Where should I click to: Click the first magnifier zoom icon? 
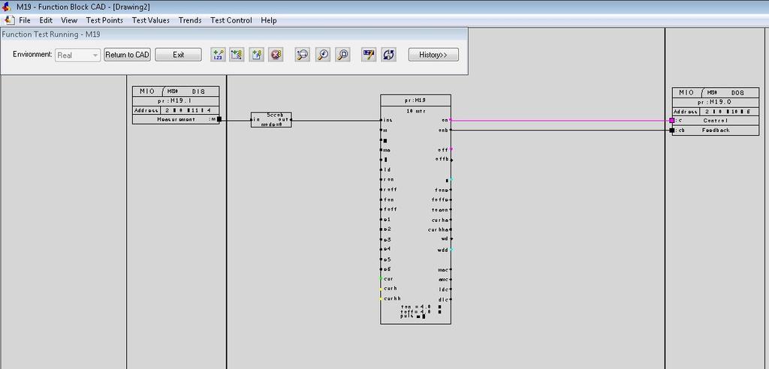(x=303, y=55)
